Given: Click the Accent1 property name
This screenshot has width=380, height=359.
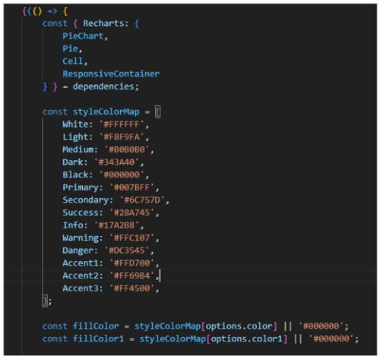Looking at the screenshot, I should tap(81, 263).
